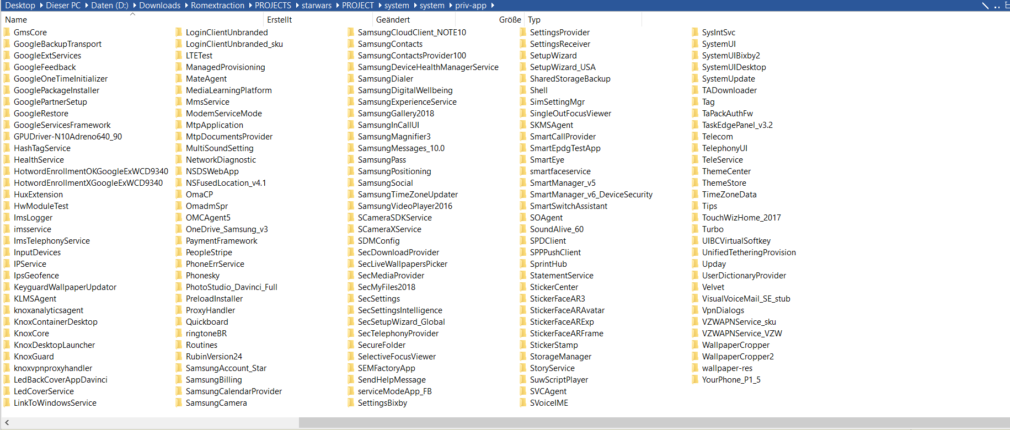Go to starwars in the breadcrumb path
The height and width of the screenshot is (430, 1010).
(317, 6)
